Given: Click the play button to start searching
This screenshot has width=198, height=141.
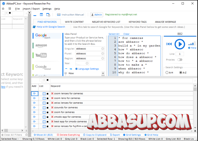Looking at the screenshot, I should click(x=180, y=44).
